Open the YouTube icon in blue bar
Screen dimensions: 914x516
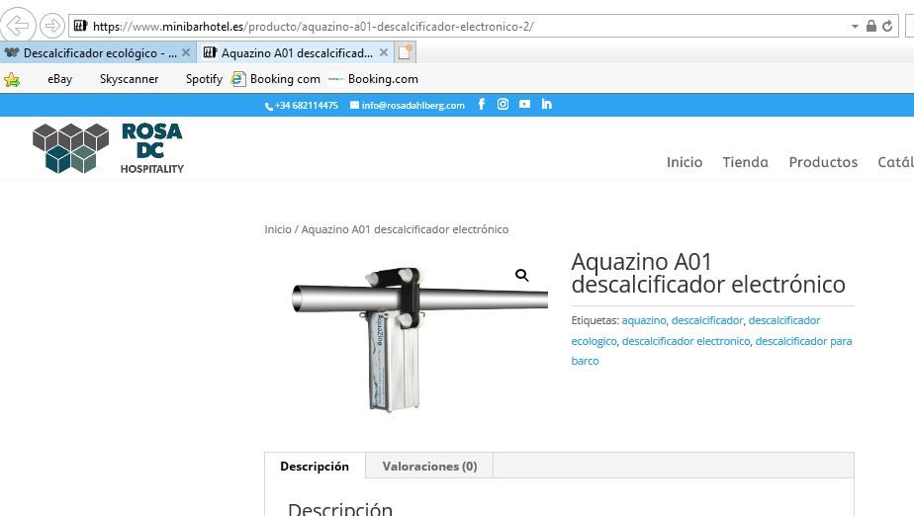coord(524,104)
